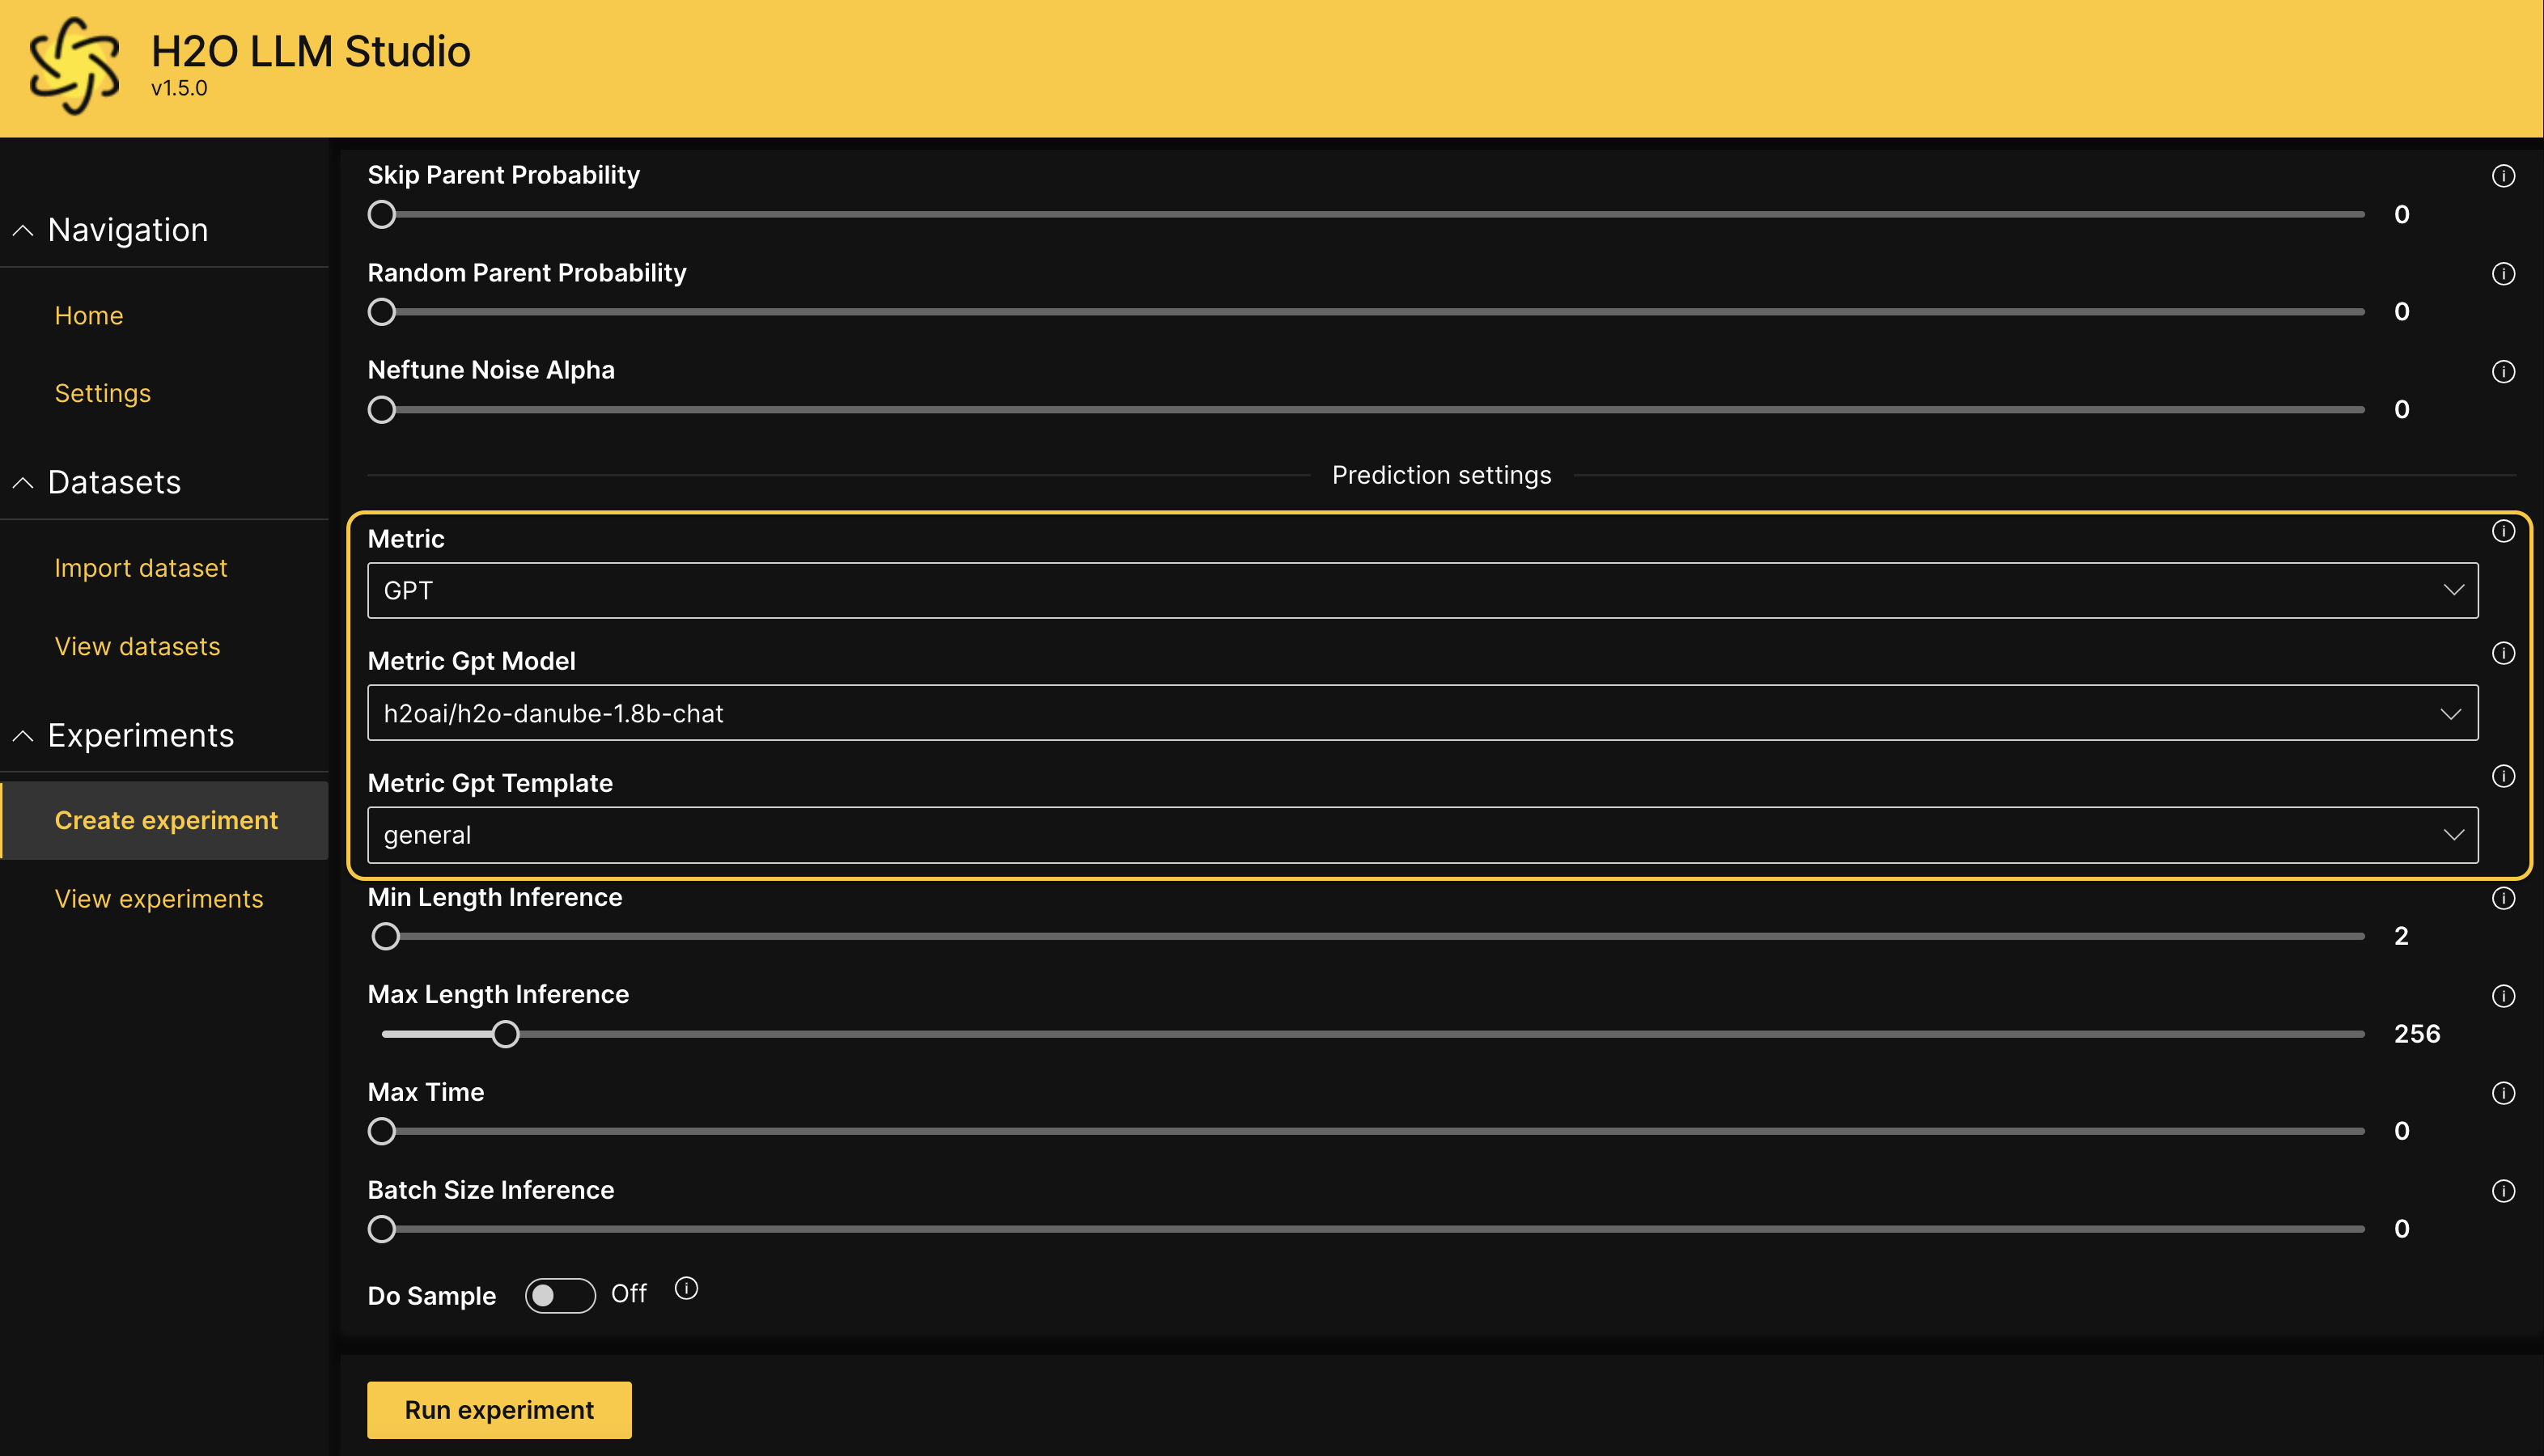Click info icon next to Min Length Inference
Screen dimensions: 2544x1456
coord(2503,898)
